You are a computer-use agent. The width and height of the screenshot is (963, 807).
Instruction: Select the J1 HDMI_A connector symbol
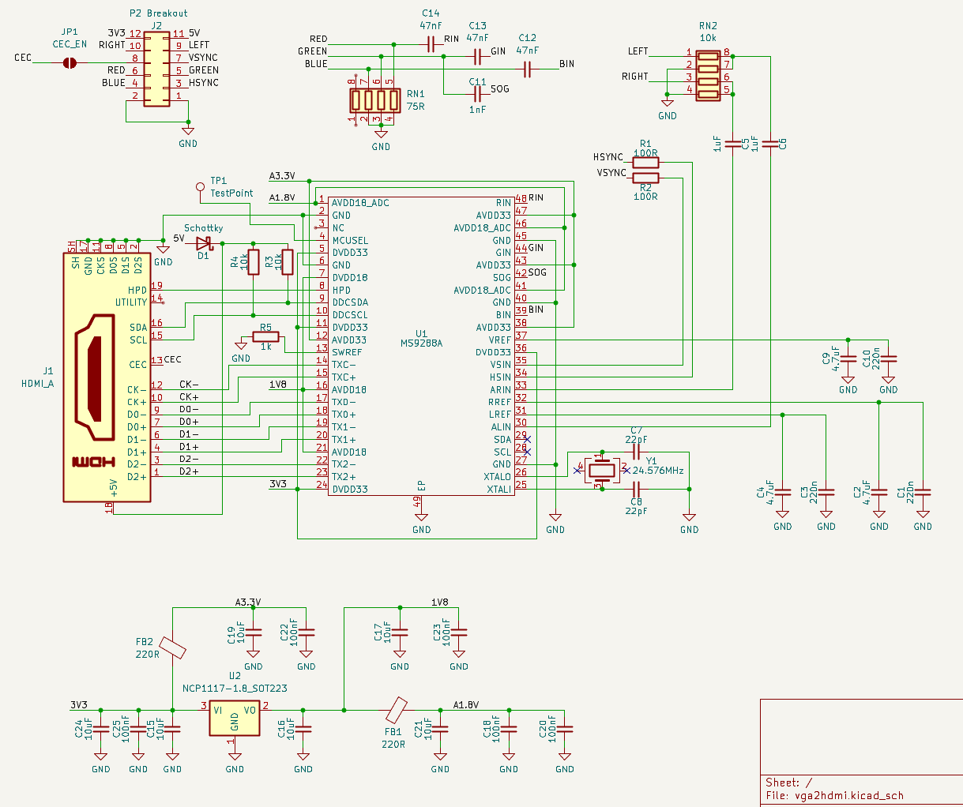pos(107,377)
